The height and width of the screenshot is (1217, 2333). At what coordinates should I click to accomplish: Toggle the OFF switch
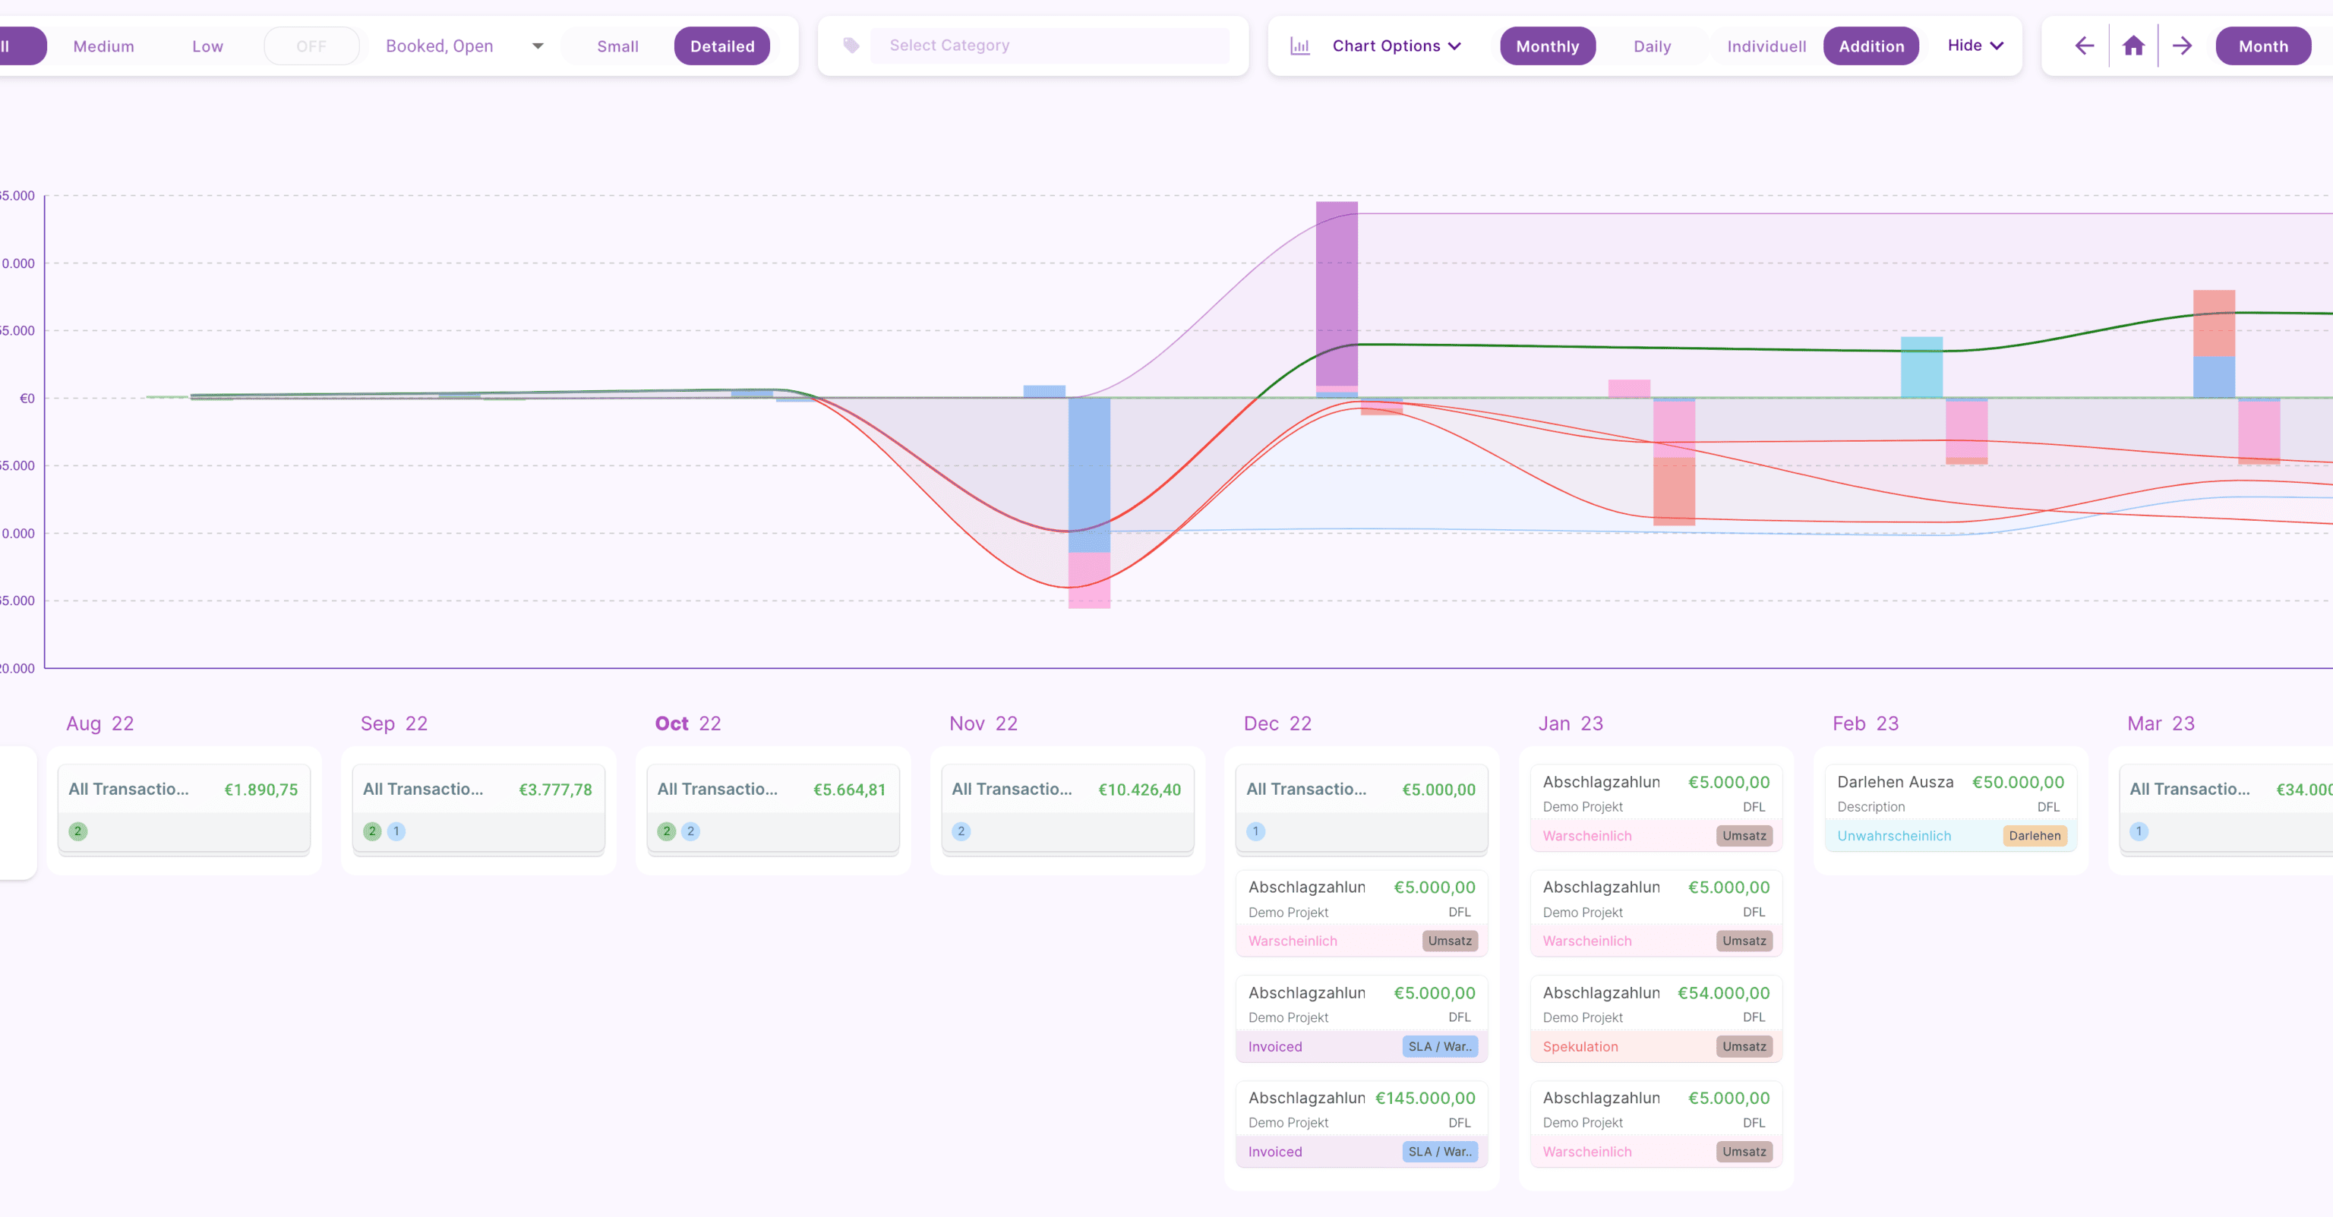(x=311, y=46)
